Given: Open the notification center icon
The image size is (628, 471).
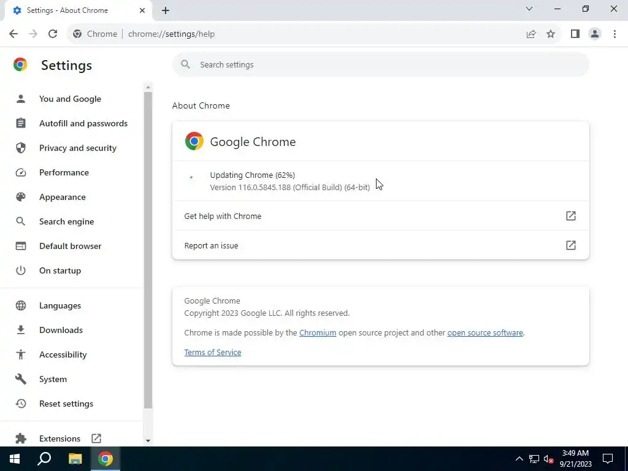Looking at the screenshot, I should coord(608,459).
